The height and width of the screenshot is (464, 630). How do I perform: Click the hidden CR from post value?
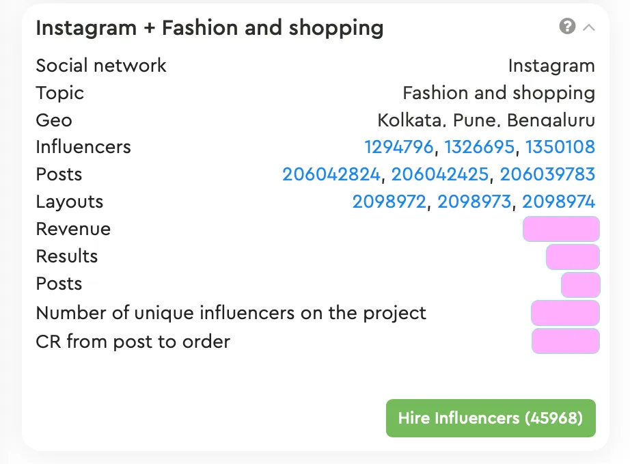[565, 341]
